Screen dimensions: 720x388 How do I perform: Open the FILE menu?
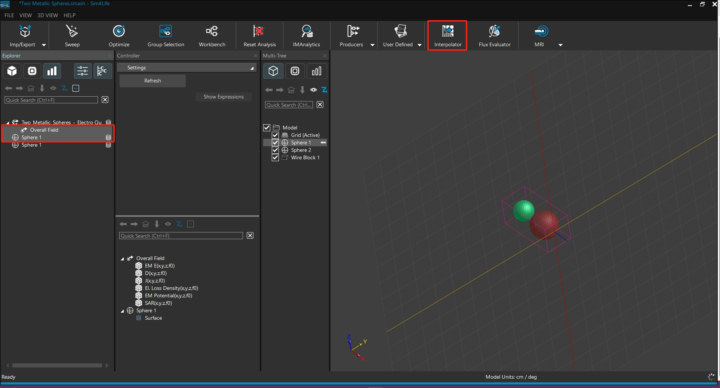[9, 15]
